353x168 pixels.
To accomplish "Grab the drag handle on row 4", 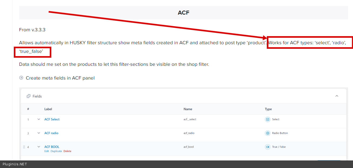I will [24, 147].
